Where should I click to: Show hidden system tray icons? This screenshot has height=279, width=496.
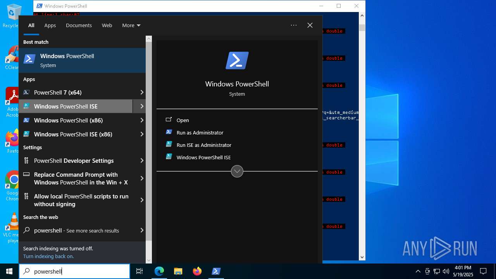coord(418,271)
